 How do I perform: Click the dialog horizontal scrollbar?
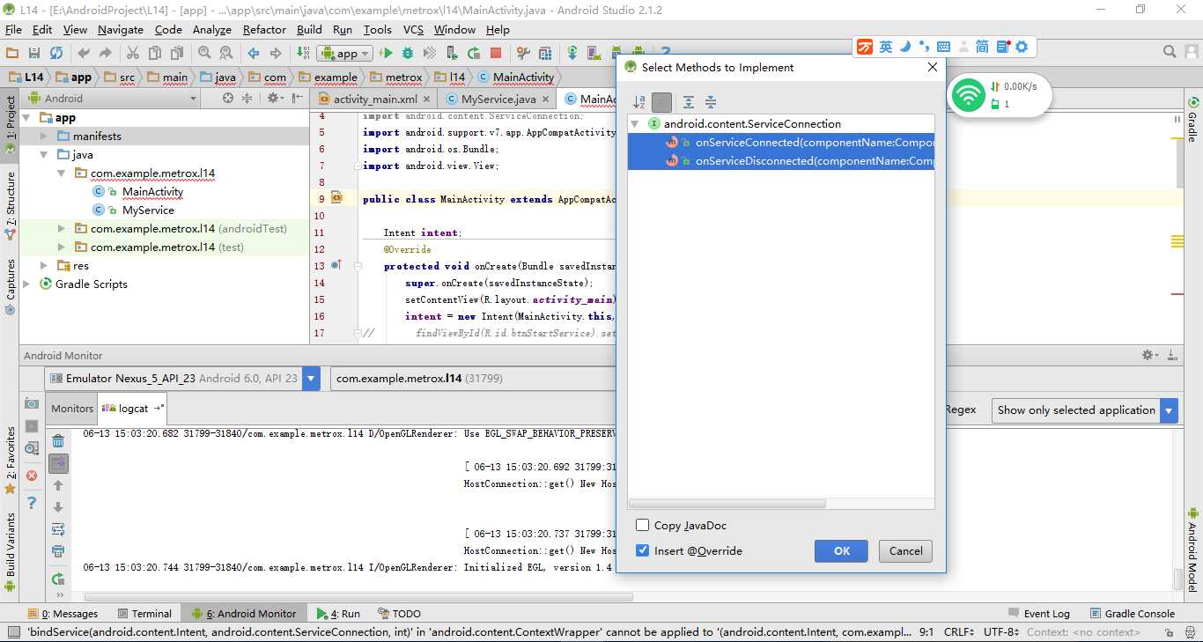click(x=727, y=504)
